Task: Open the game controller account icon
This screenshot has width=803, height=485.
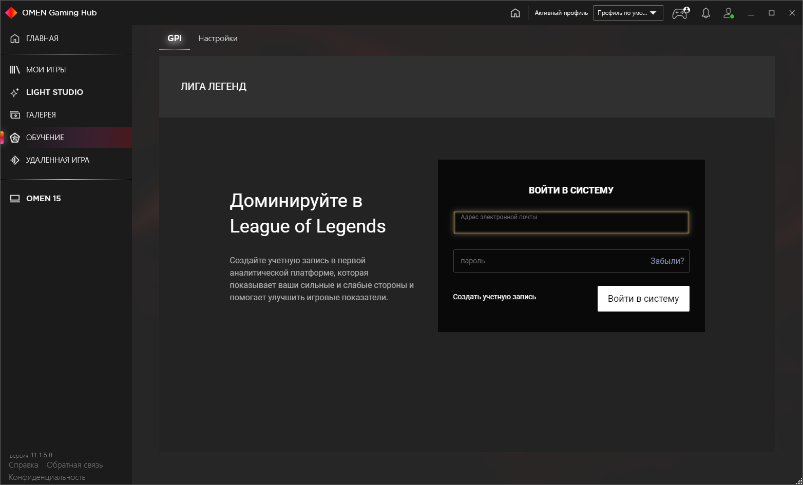Action: click(x=681, y=13)
